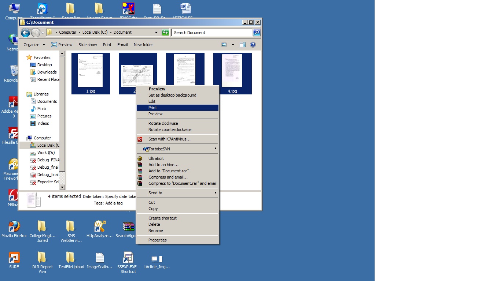
Task: Choose bold Preview in the context menu
Action: tap(177, 89)
